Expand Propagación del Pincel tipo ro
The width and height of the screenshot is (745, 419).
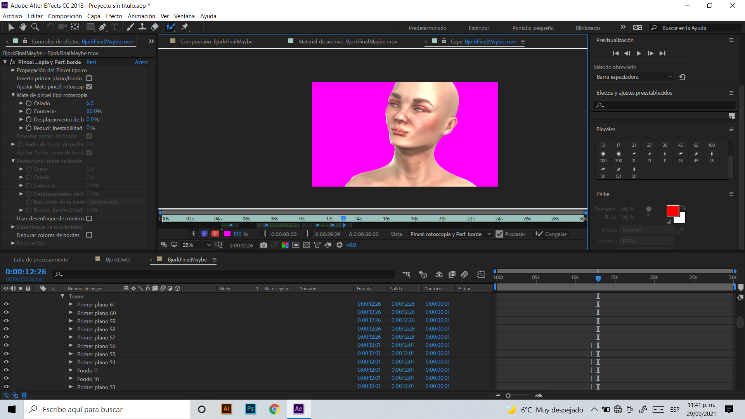[x=13, y=70]
